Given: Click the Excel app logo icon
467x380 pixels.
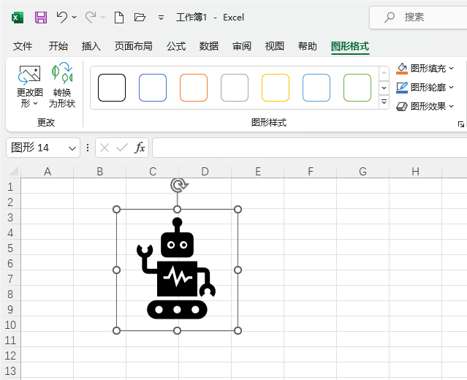Looking at the screenshot, I should tap(18, 18).
